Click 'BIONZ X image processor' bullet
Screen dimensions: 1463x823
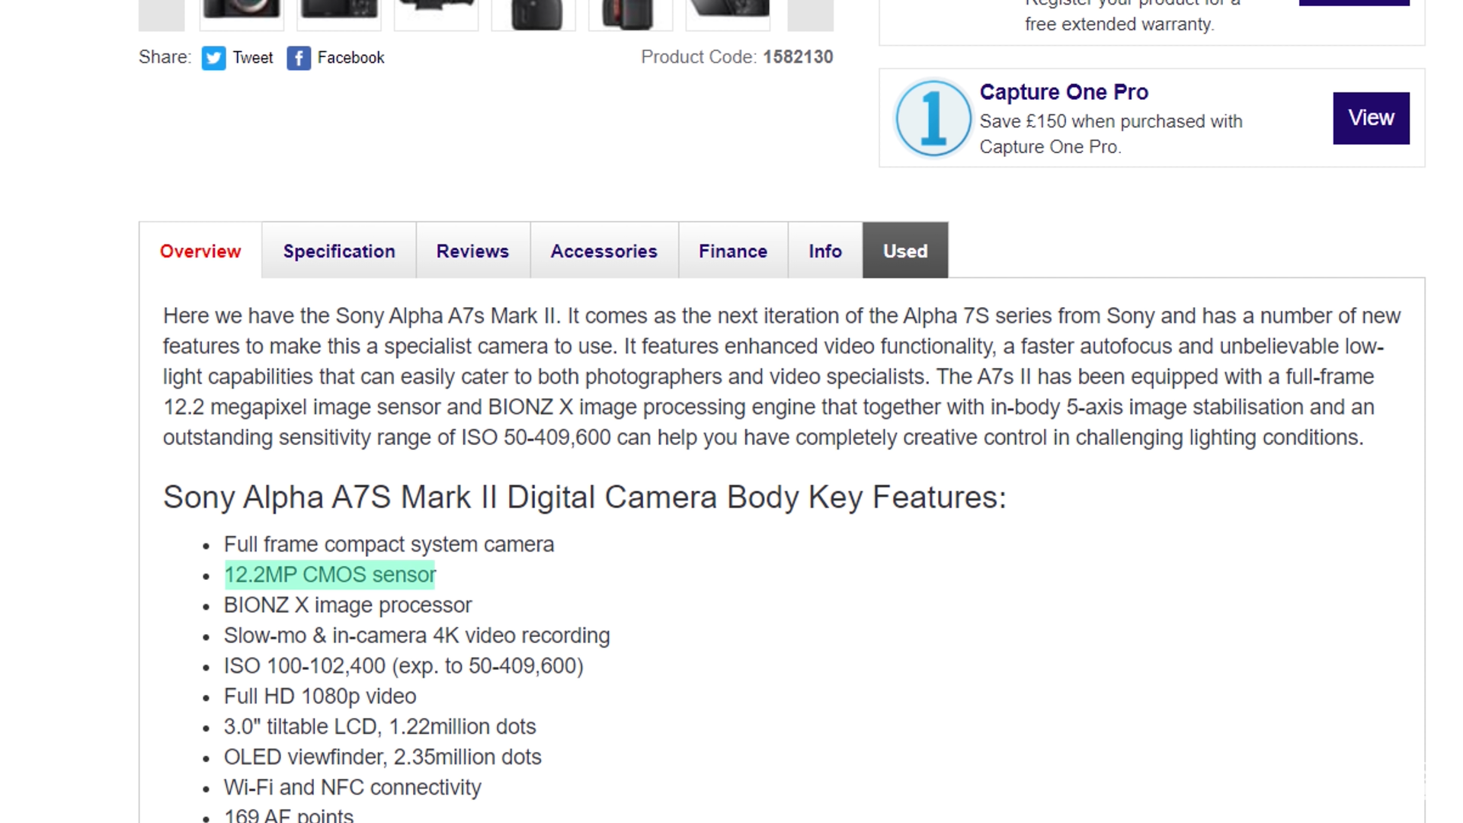pyautogui.click(x=347, y=605)
